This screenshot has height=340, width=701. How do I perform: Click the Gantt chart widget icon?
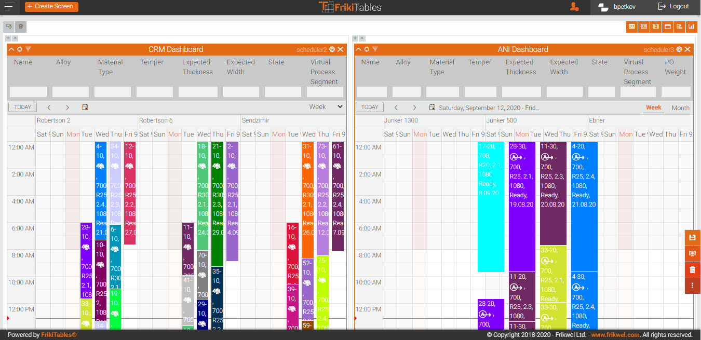click(x=679, y=26)
